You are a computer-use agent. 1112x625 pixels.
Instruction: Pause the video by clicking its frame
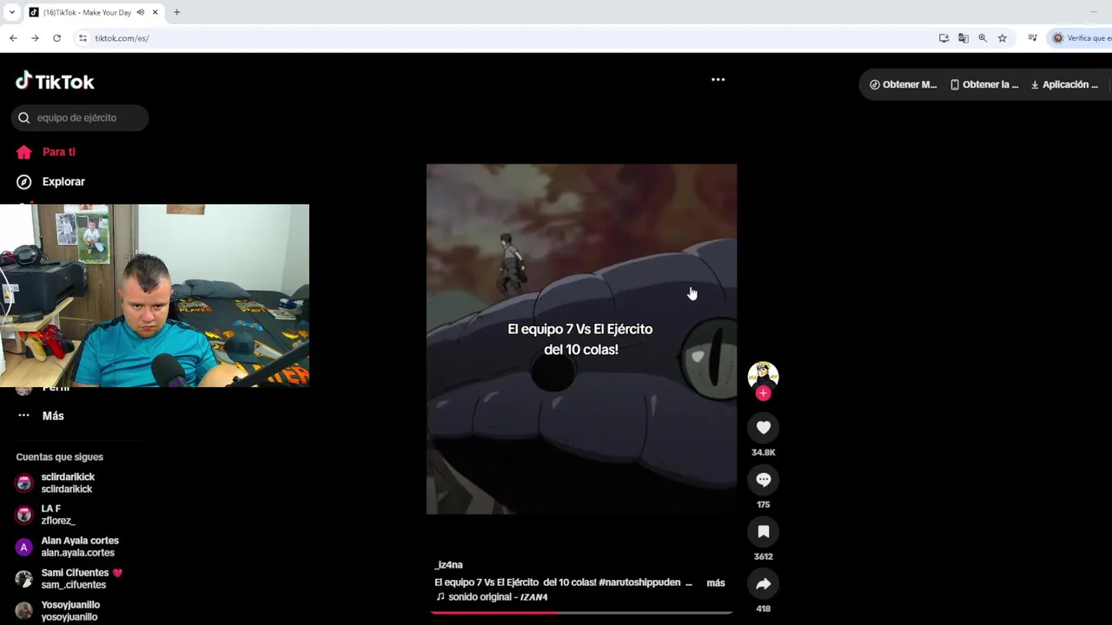coord(581,339)
